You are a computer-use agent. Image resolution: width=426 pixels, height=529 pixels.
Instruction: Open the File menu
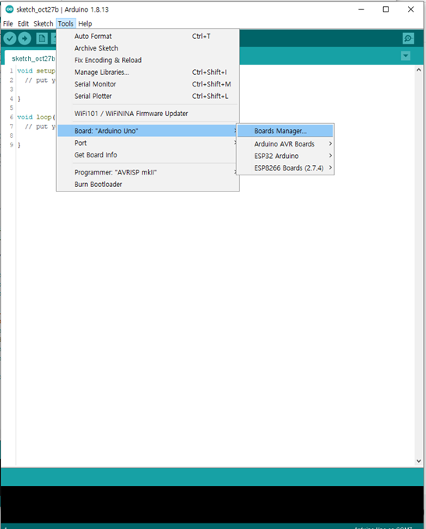pos(8,23)
